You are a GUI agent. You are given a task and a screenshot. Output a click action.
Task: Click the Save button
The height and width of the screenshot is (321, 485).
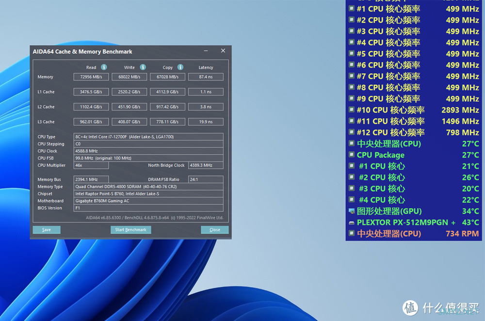[47, 230]
